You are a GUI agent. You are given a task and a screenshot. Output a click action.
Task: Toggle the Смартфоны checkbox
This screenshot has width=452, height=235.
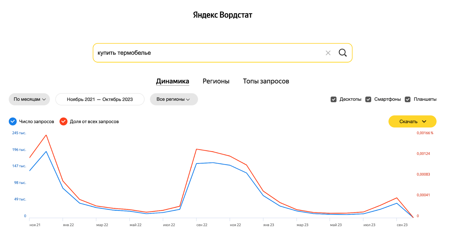368,99
